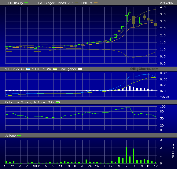The width and height of the screenshot is (177, 169).
Task: Click 'Relative Strength Index(14)' label
Action: (x=29, y=102)
